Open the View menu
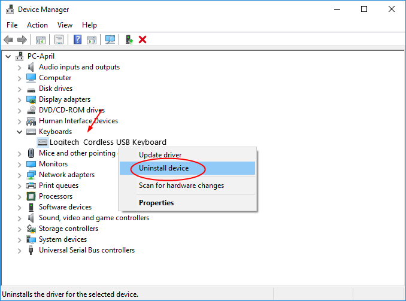Screen dimensions: 406x301 click(x=65, y=25)
